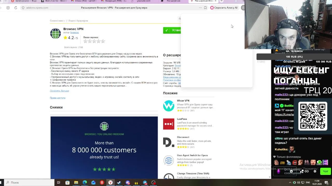332x186 pixels.
Task: Open the chat settings gear icon
Action: pyautogui.click(x=315, y=171)
